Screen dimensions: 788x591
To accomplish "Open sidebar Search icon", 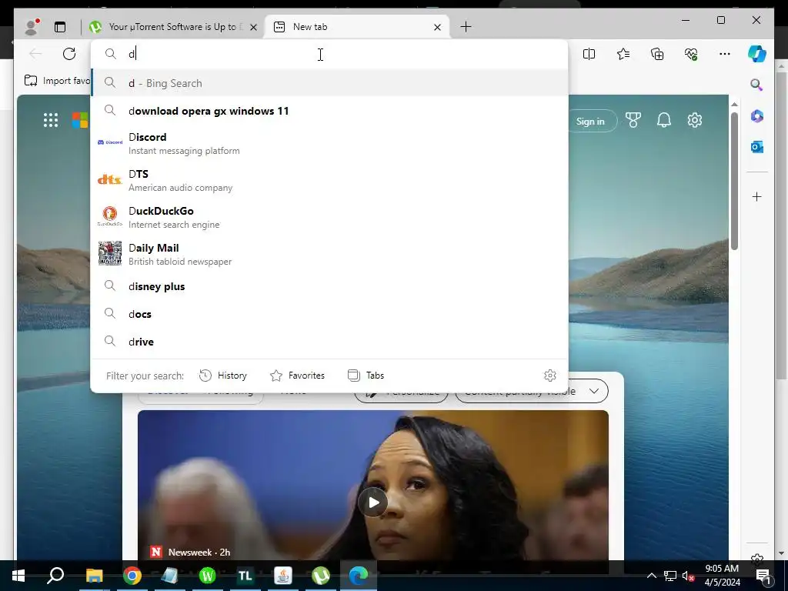I will click(757, 85).
